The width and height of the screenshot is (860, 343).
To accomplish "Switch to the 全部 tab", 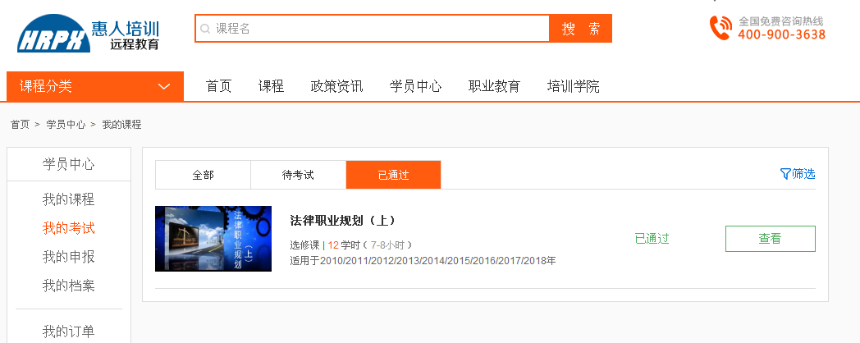I will [x=203, y=175].
